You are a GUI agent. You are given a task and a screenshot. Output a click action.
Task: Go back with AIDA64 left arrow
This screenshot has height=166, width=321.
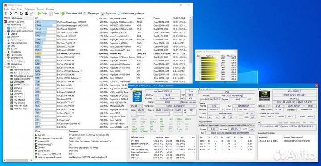(6, 13)
